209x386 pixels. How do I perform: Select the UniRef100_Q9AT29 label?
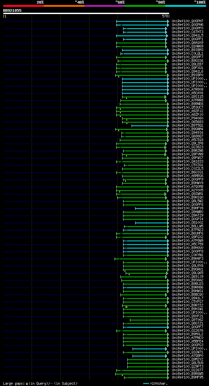pos(187,215)
